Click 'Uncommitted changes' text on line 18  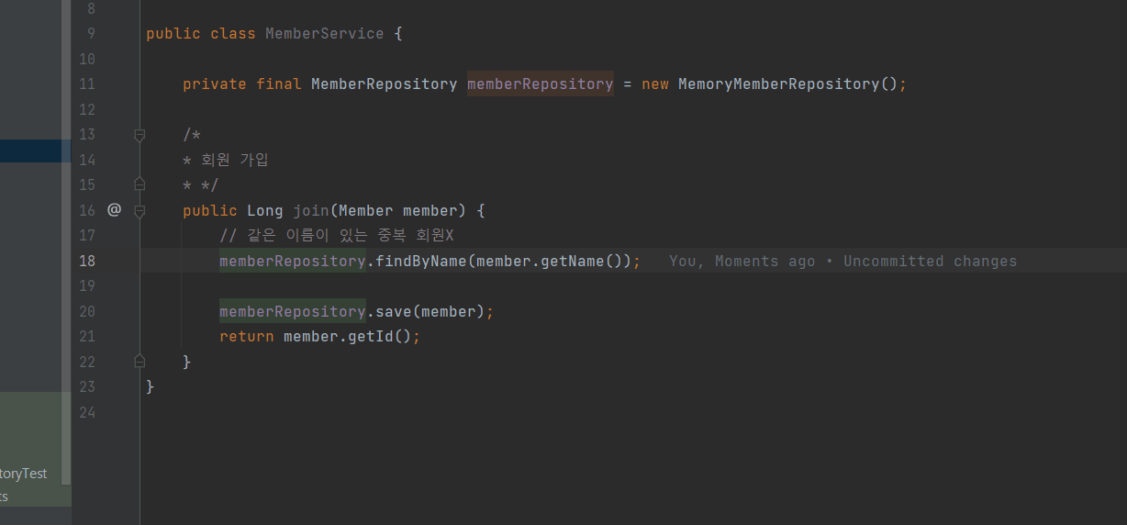coord(930,262)
